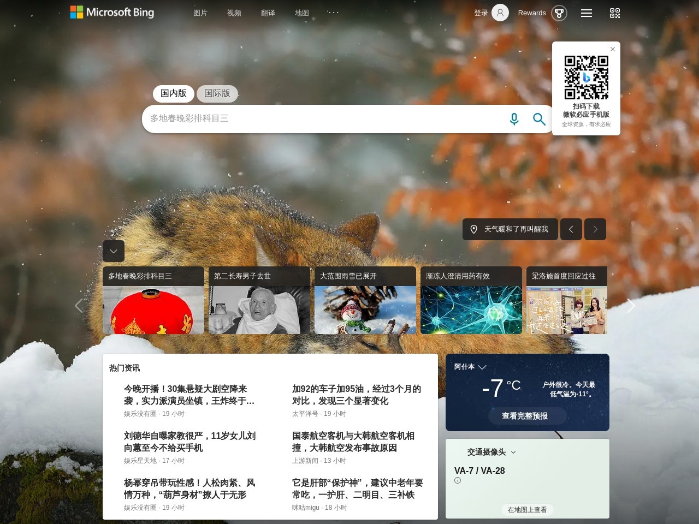Expand the 交通摄像头 camera selector
The width and height of the screenshot is (699, 524).
512,452
